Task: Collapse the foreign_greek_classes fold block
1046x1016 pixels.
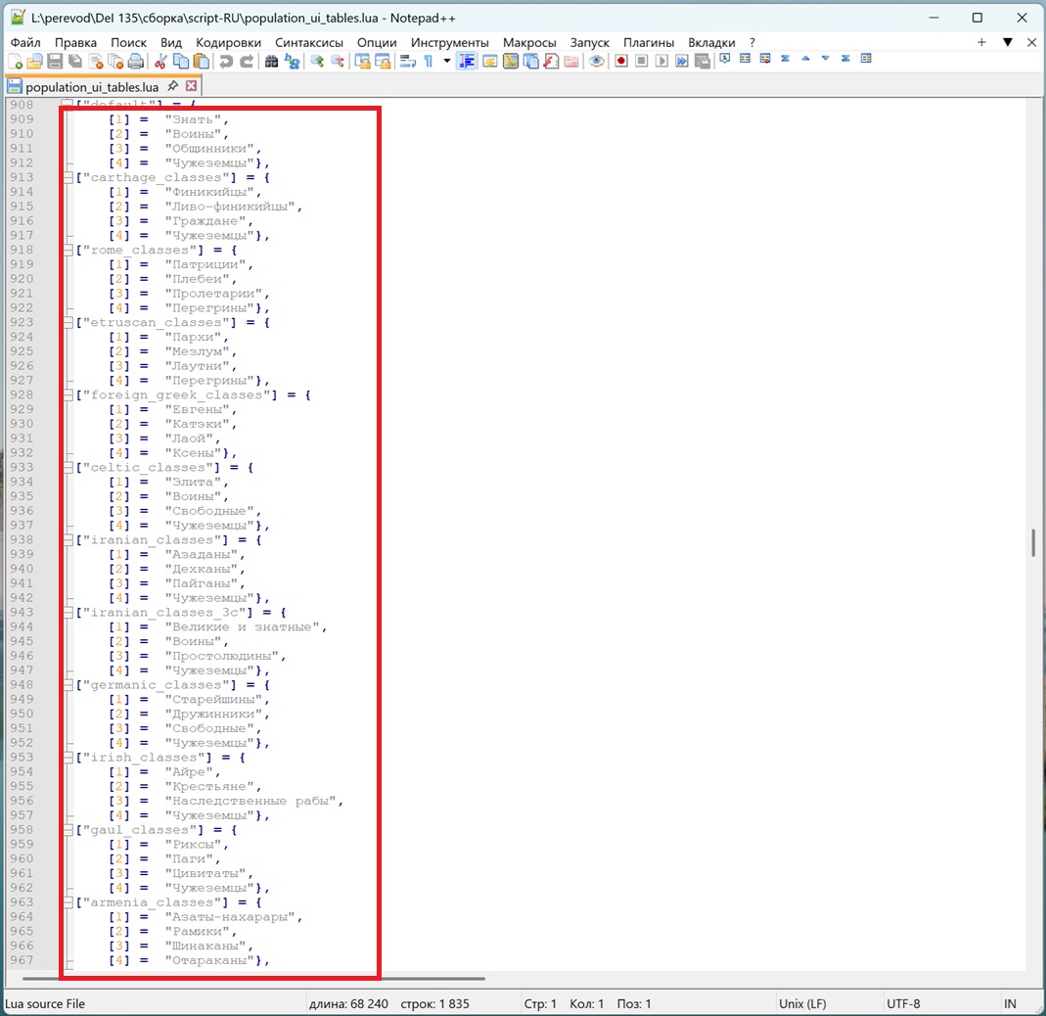Action: [68, 394]
